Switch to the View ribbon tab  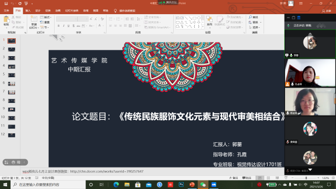96,10
